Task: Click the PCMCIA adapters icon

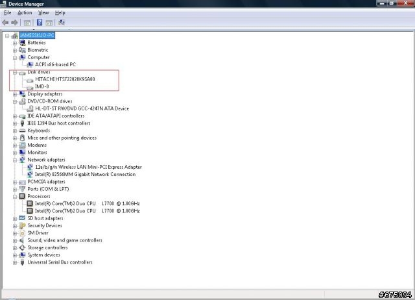Action: coord(23,182)
